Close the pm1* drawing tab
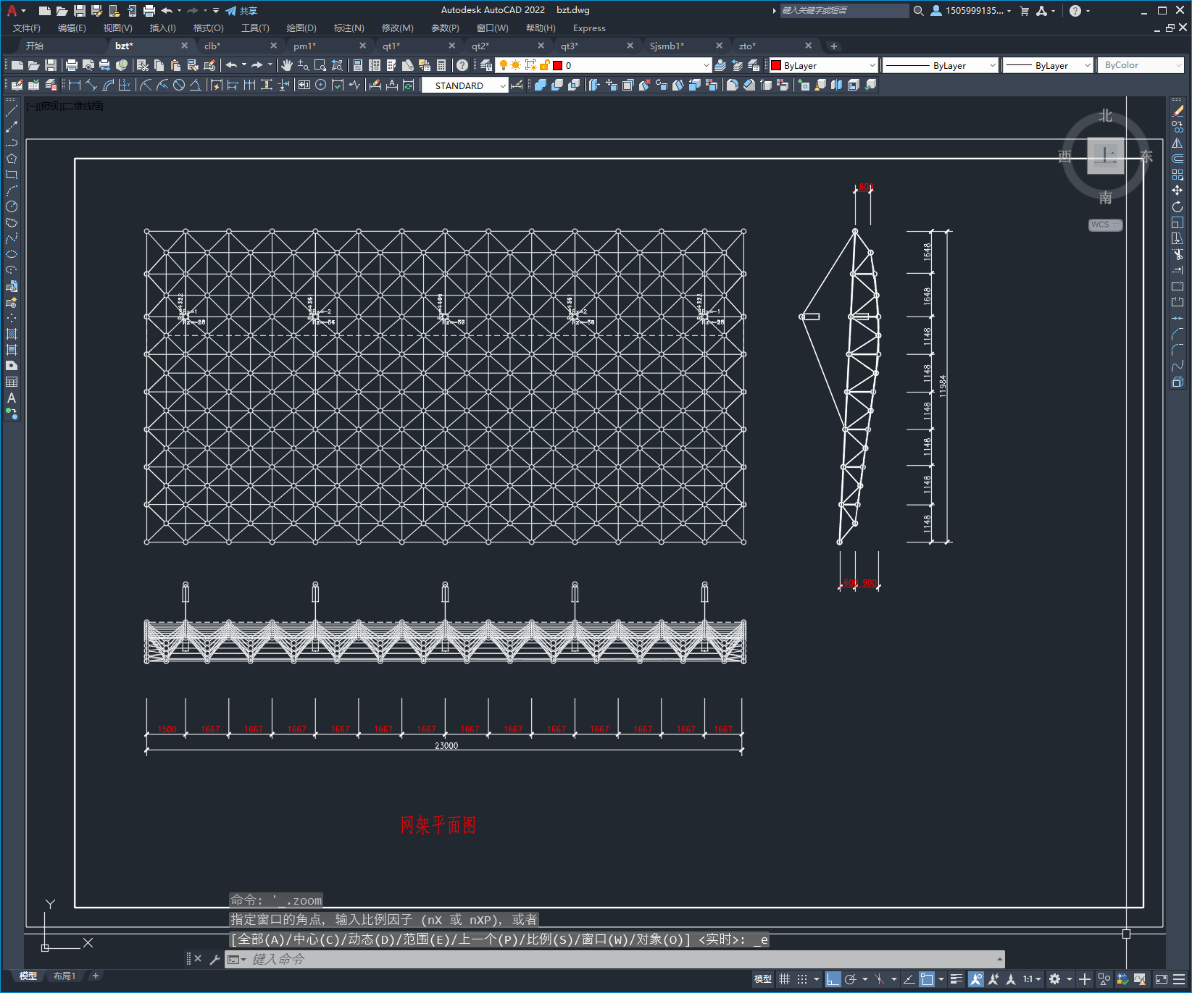The height and width of the screenshot is (993, 1192). click(363, 46)
